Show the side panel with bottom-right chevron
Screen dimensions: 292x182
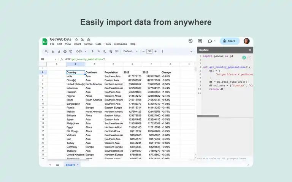[248, 165]
